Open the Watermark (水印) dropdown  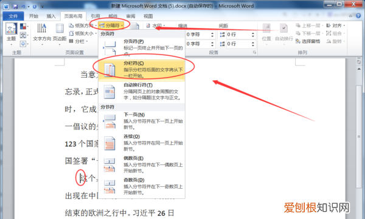[156, 25]
